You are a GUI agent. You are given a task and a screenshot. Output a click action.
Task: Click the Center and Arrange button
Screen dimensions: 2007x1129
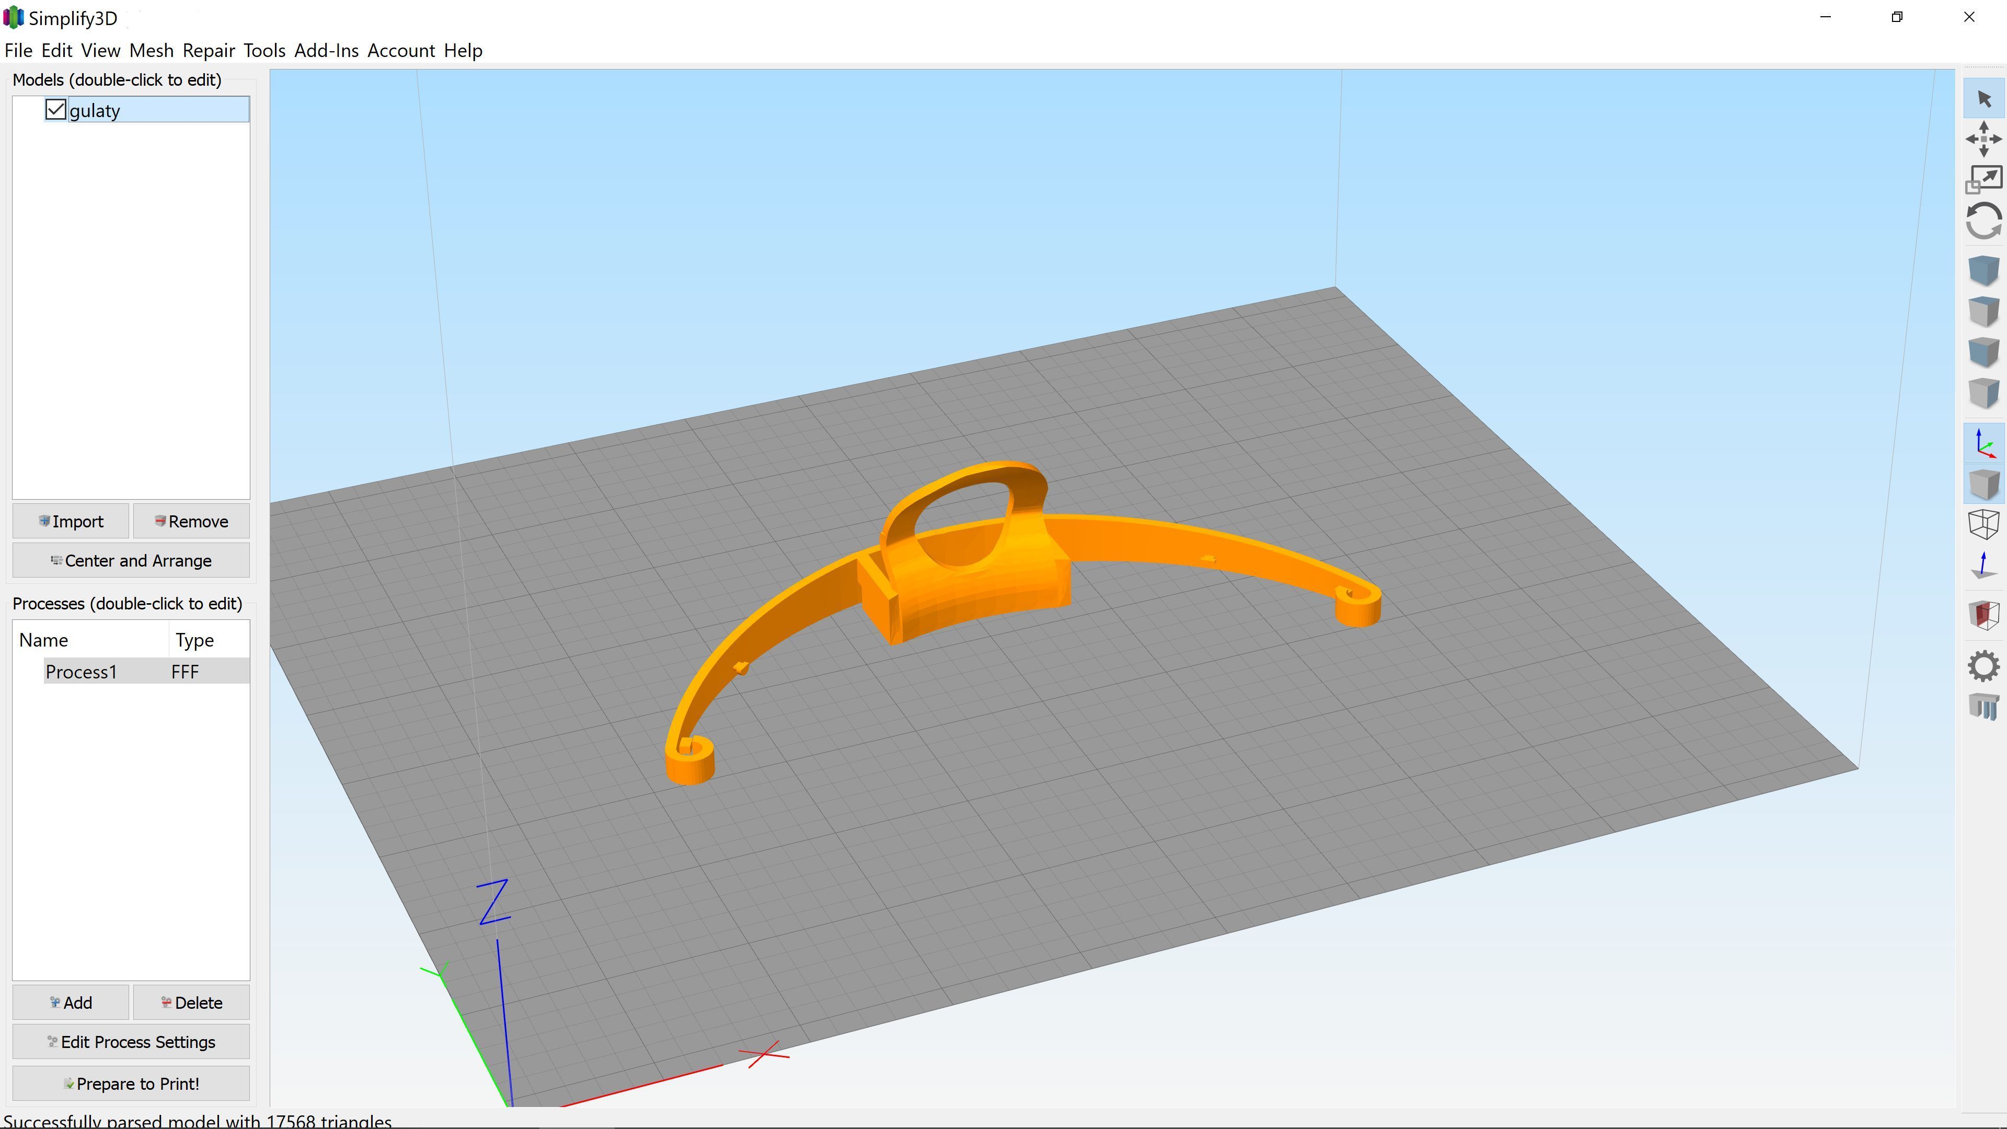pos(131,560)
